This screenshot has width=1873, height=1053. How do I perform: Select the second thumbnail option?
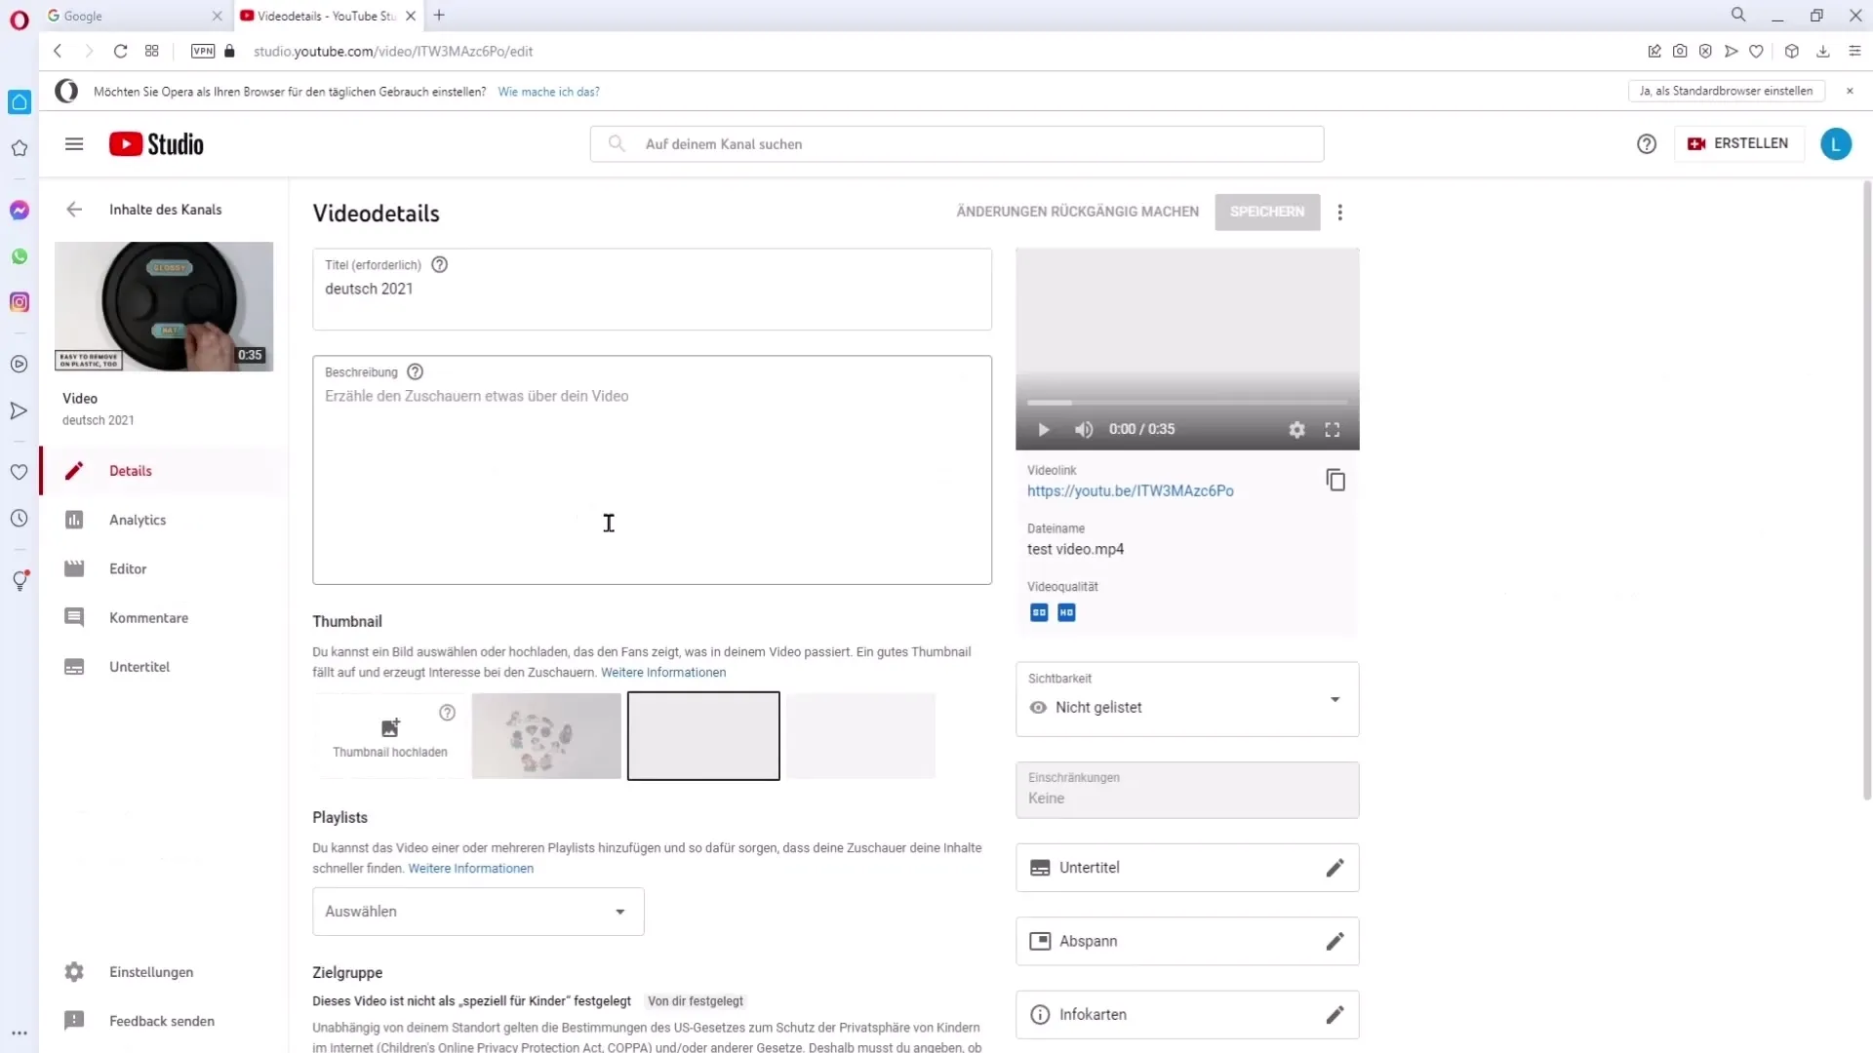[x=703, y=735]
